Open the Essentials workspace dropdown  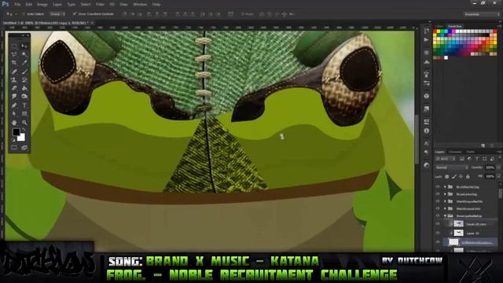(482, 14)
